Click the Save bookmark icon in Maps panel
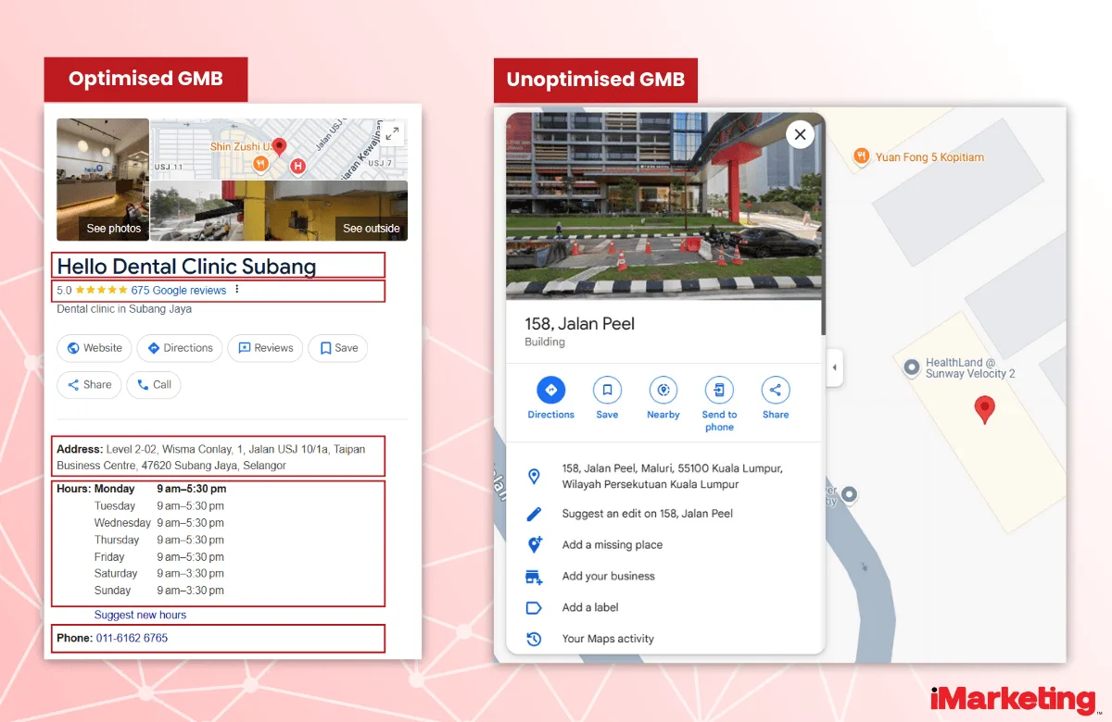Viewport: 1112px width, 722px height. pos(607,390)
